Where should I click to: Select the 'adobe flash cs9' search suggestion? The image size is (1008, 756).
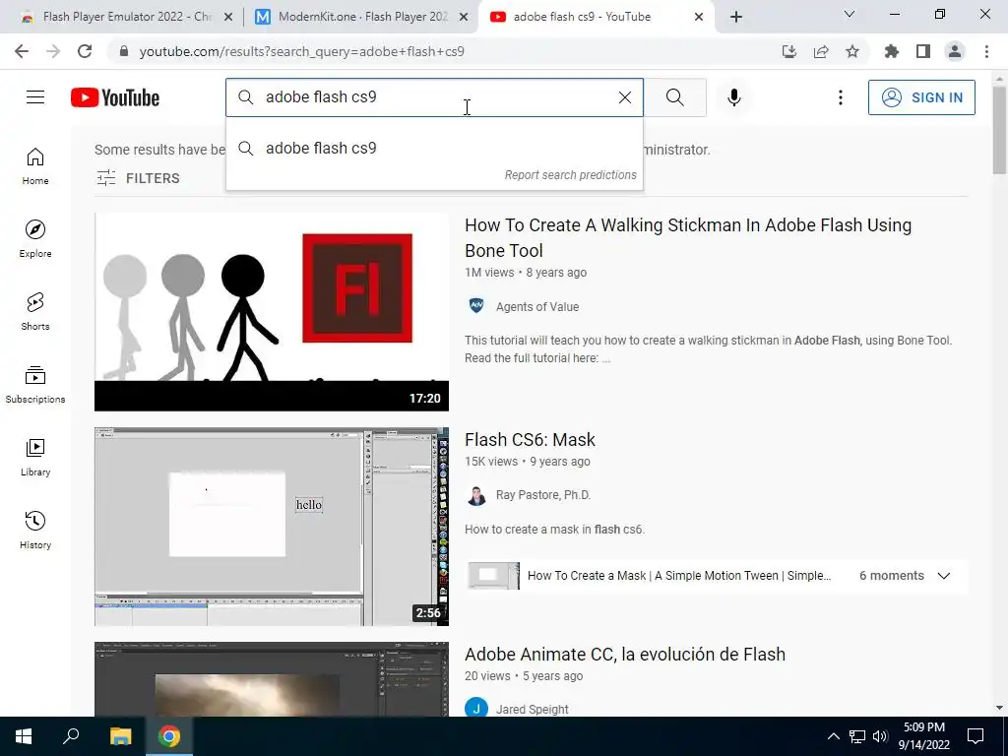[434, 149]
